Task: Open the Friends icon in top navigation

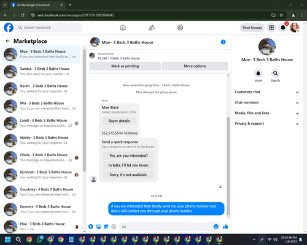Action: click(x=152, y=28)
